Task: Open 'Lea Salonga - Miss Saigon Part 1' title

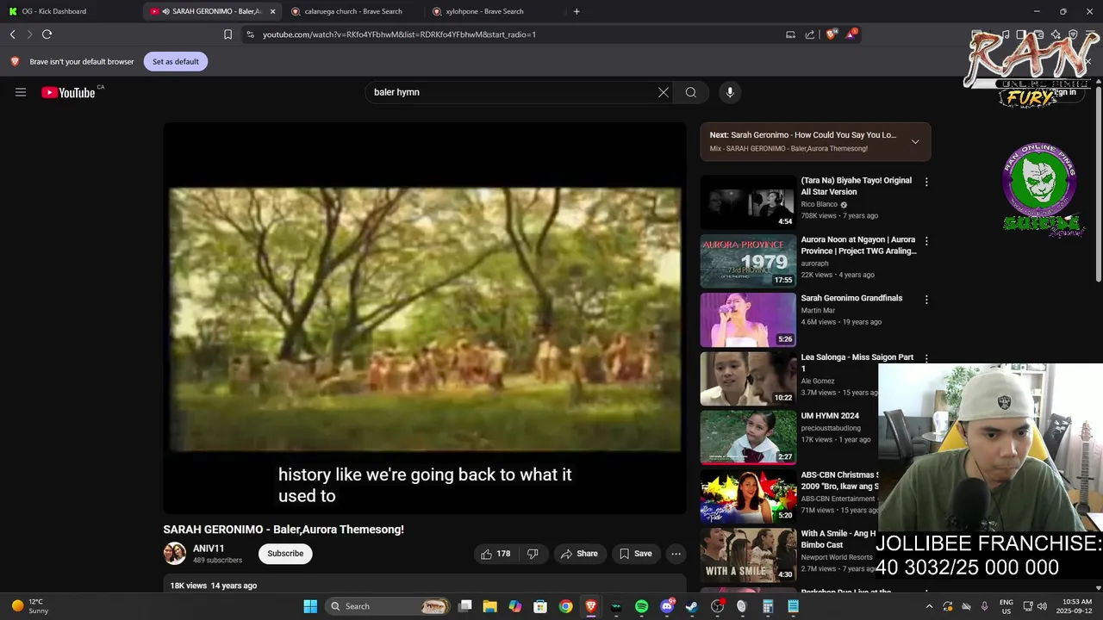Action: coord(857,363)
